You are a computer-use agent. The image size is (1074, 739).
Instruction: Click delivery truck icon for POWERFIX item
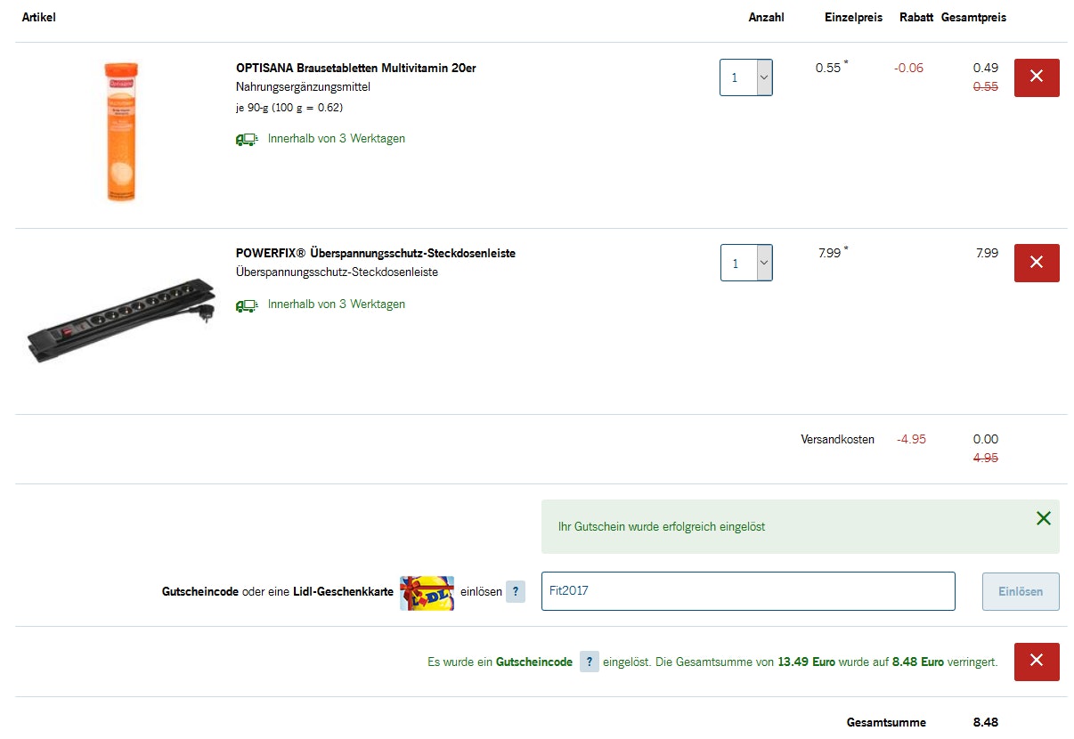246,305
